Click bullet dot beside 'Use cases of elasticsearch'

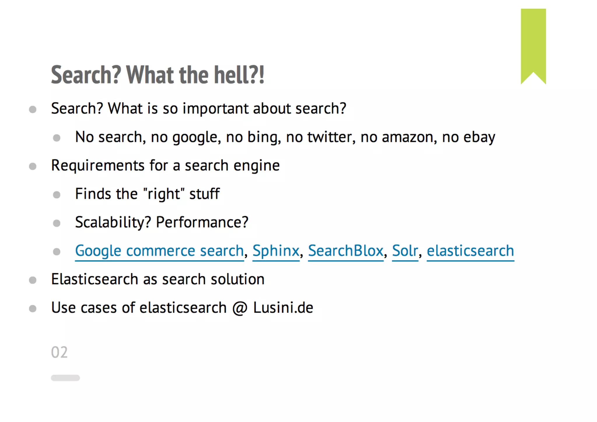pos(33,309)
